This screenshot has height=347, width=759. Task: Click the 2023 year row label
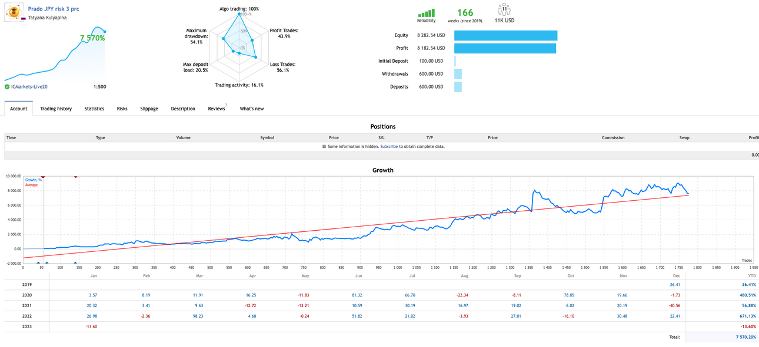pos(27,326)
